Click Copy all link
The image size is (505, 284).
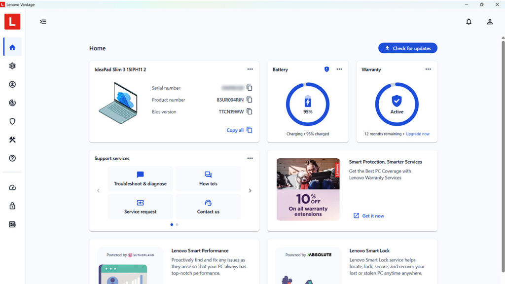click(239, 130)
